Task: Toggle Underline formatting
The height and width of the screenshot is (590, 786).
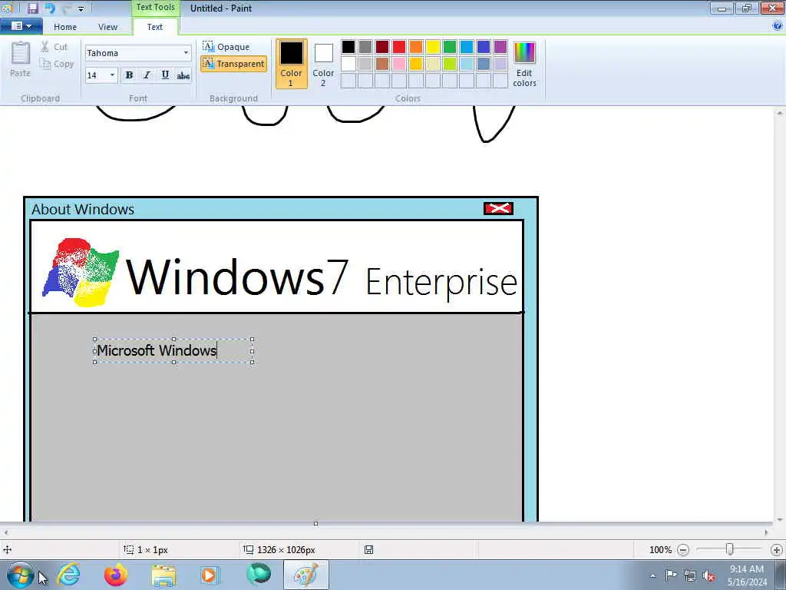Action: pos(165,75)
